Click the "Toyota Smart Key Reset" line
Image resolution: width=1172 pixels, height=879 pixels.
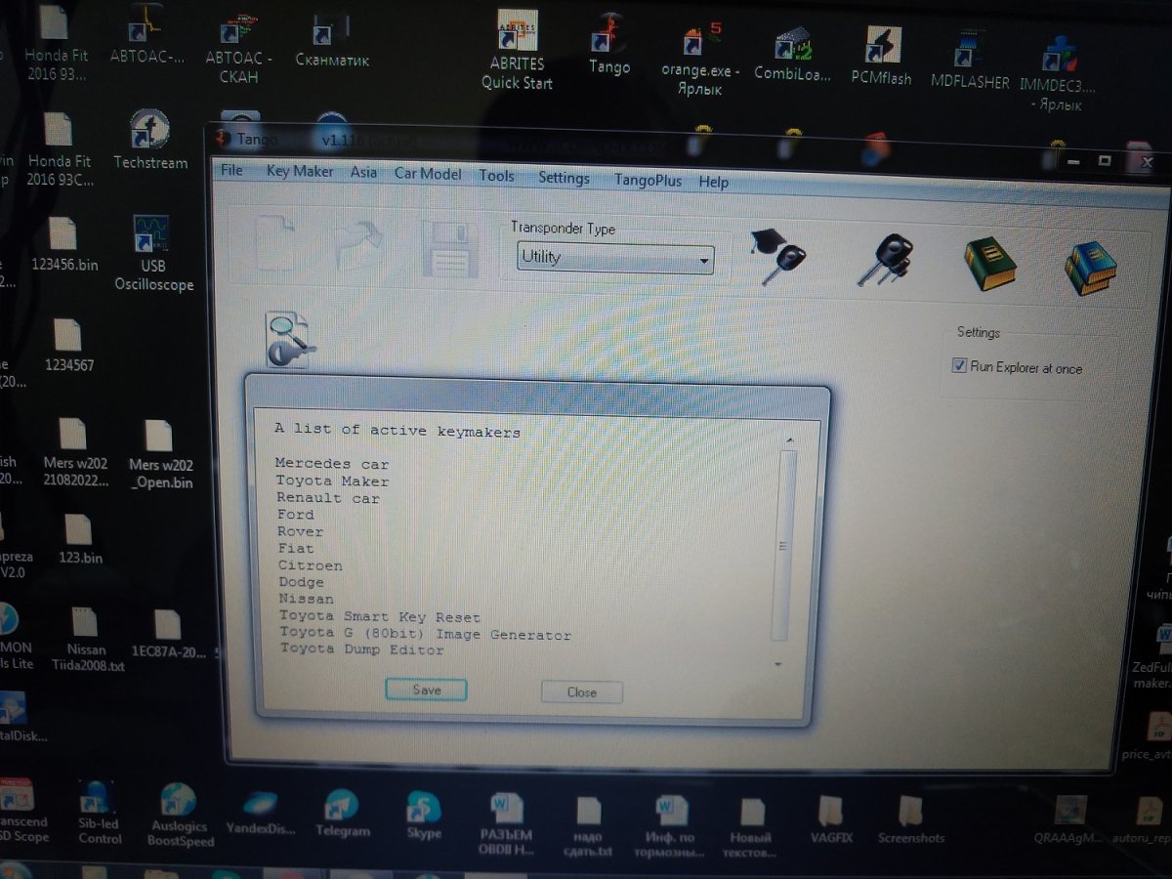tap(380, 616)
